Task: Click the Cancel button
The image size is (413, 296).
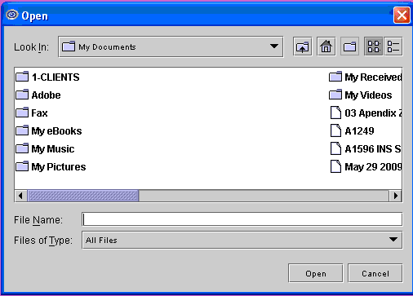Action: [x=375, y=273]
